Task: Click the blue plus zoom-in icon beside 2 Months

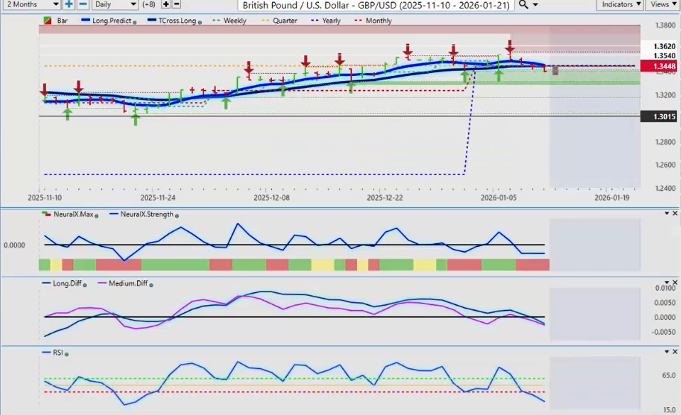Action: point(69,5)
